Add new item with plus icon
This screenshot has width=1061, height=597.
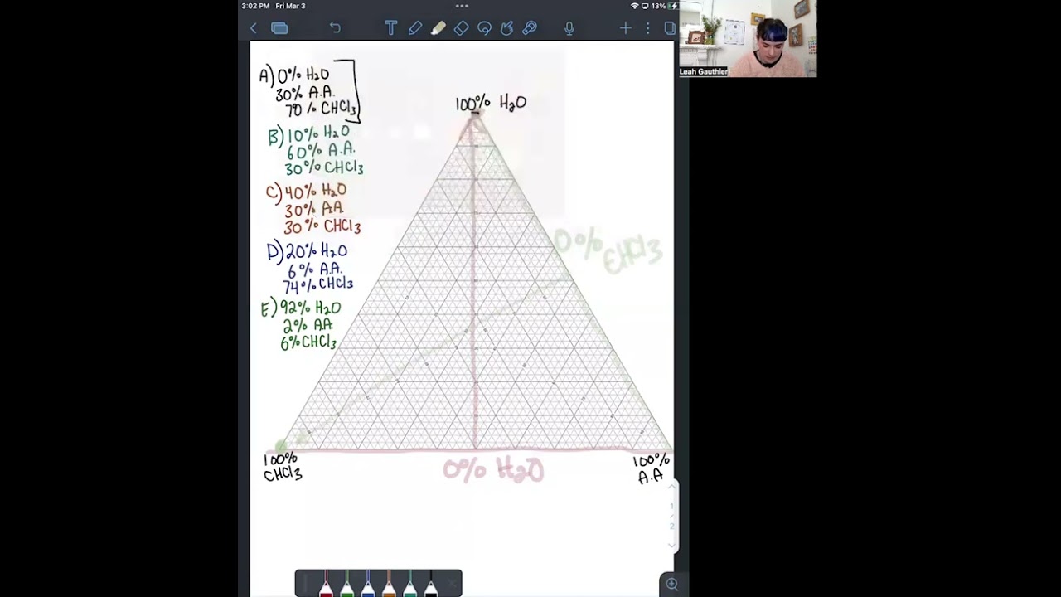pos(625,28)
